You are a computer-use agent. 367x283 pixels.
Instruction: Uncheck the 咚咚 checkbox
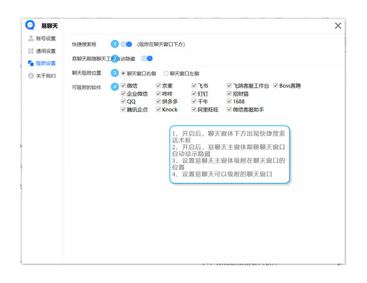tap(158, 94)
